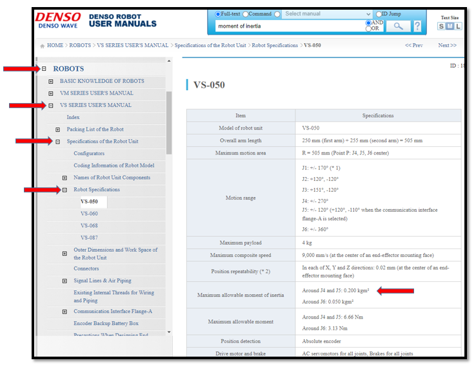Expand Communication Interface Flange-A node
This screenshot has height=365, width=476.
tap(64, 312)
